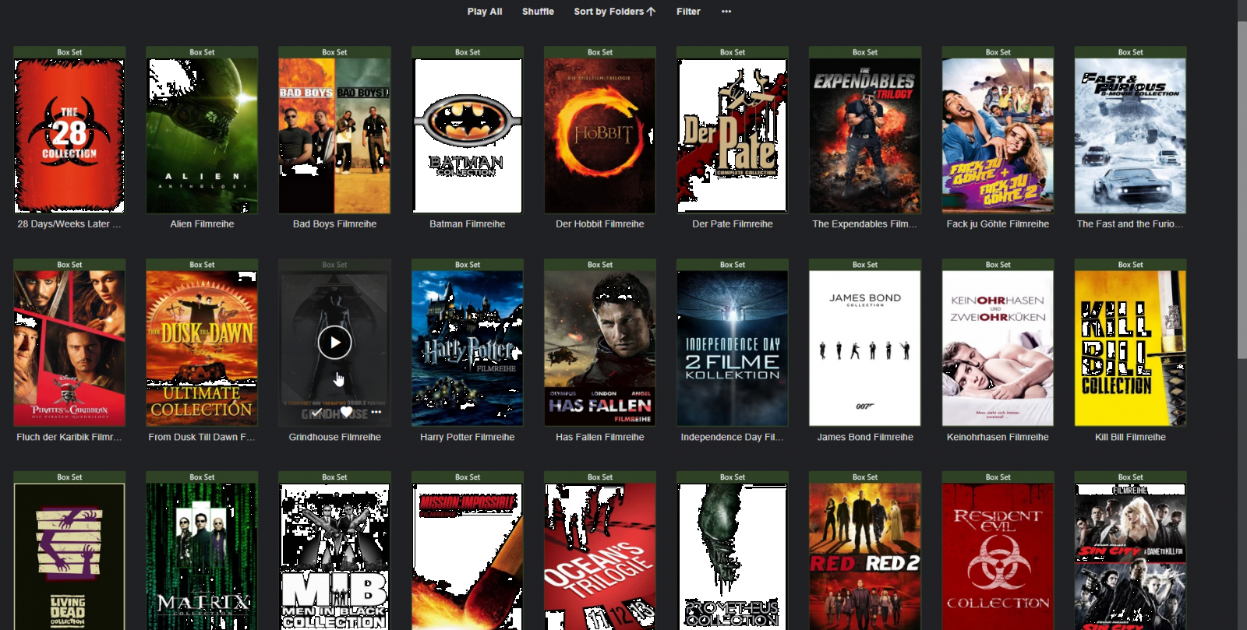Mark Grindhouse Filmreihe as played (checkmark)

click(317, 412)
